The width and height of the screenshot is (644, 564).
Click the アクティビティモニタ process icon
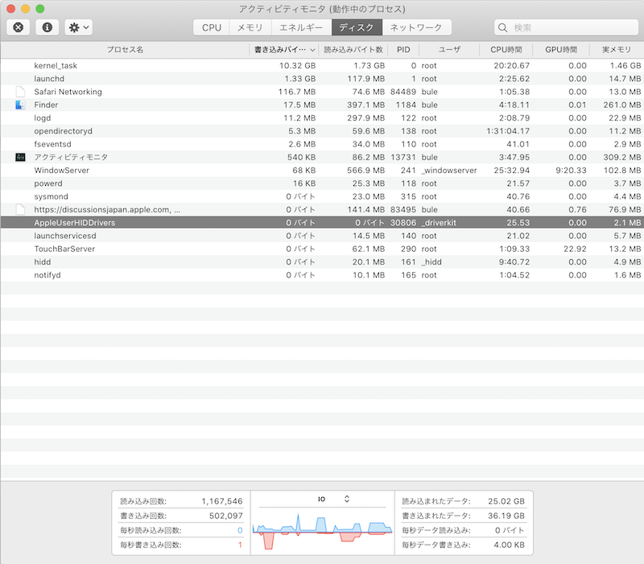point(20,158)
